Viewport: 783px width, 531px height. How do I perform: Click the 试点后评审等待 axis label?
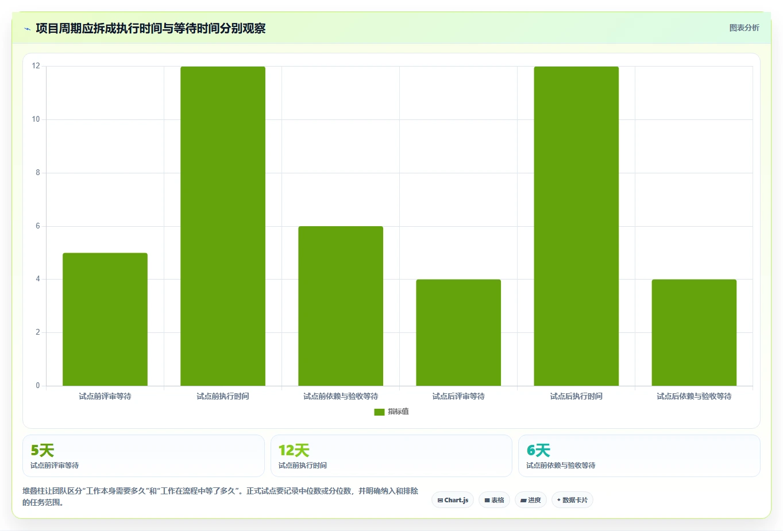(458, 396)
